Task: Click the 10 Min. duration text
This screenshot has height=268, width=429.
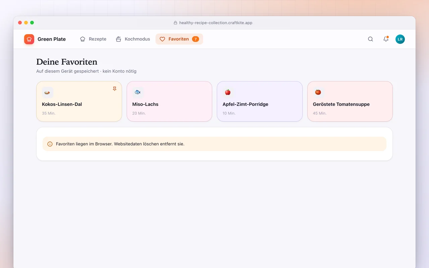Action: (229, 113)
